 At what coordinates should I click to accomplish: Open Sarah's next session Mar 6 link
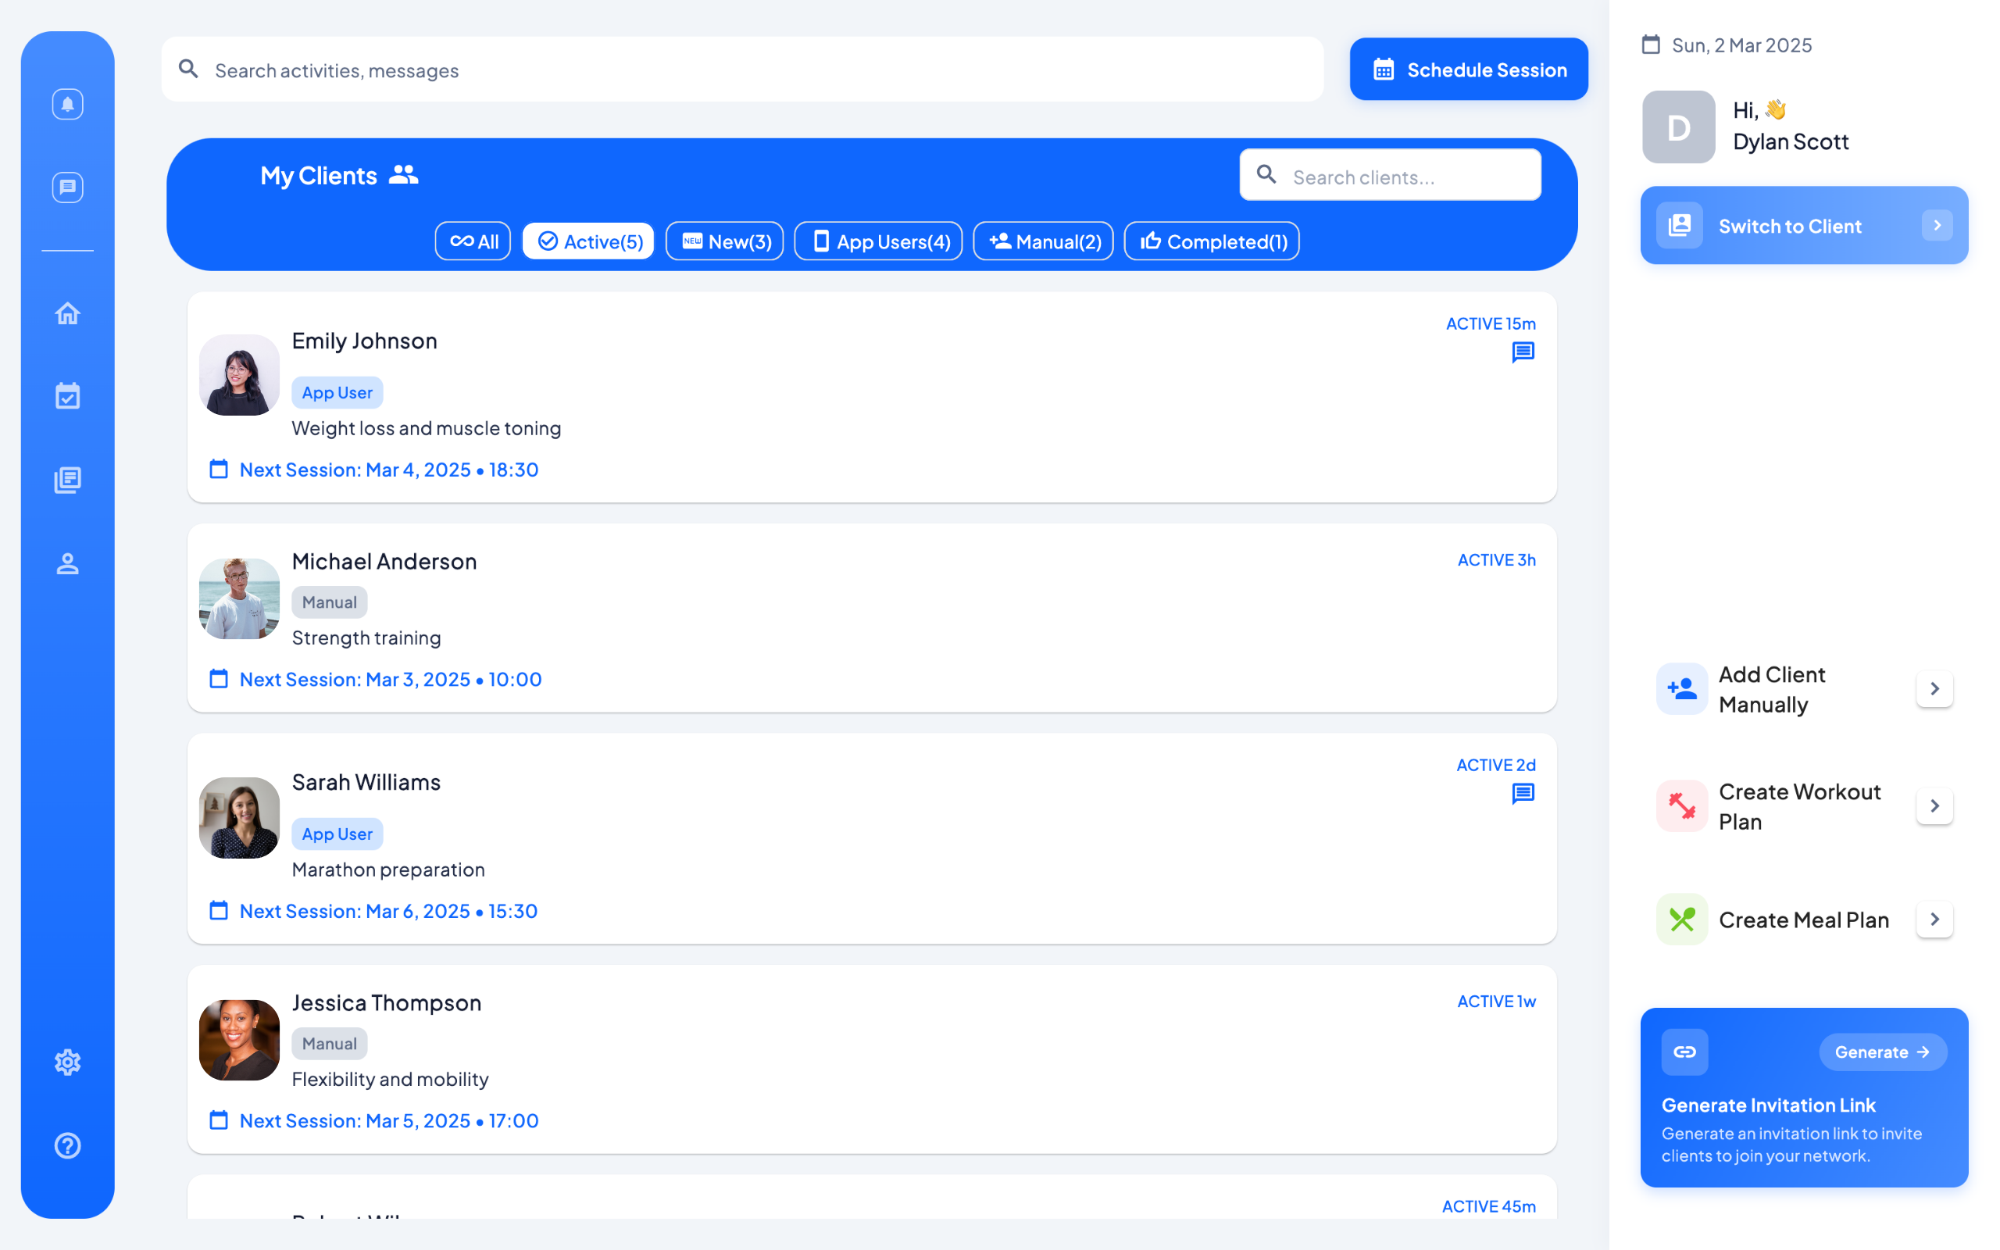tap(388, 911)
